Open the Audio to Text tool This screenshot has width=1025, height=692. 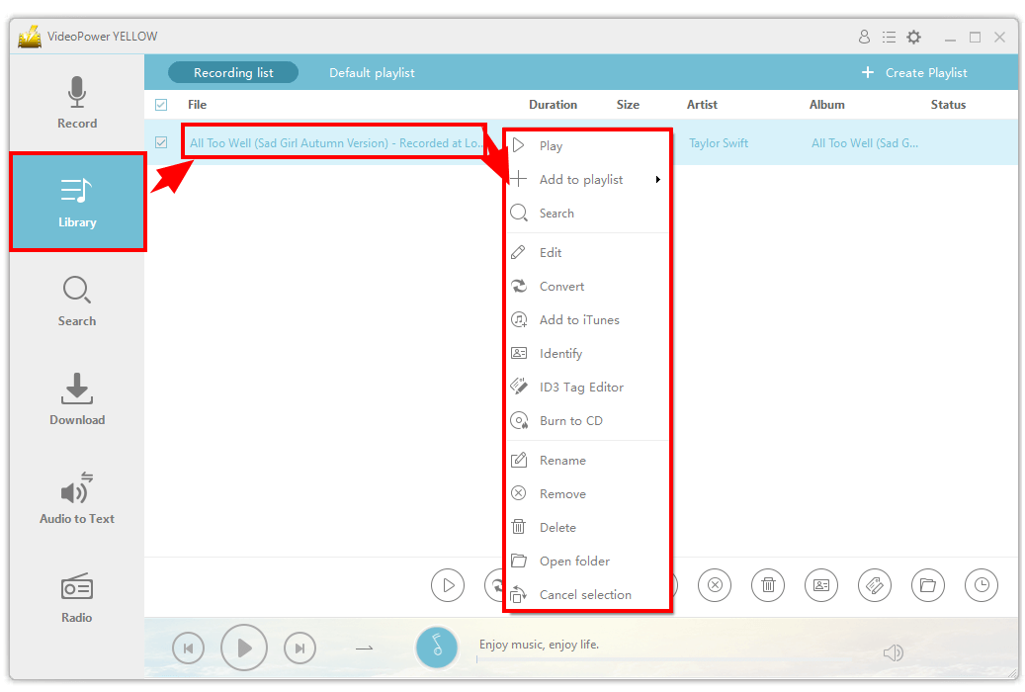(77, 498)
